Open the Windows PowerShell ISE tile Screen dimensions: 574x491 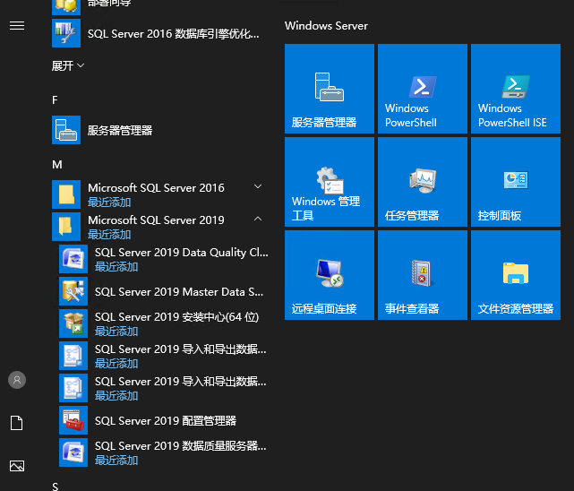[516, 89]
